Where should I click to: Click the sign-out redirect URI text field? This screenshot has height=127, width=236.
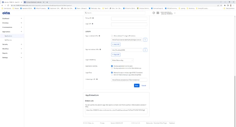[127, 50]
